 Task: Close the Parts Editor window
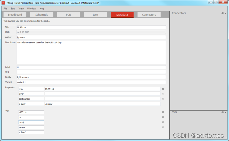pos(223,2)
